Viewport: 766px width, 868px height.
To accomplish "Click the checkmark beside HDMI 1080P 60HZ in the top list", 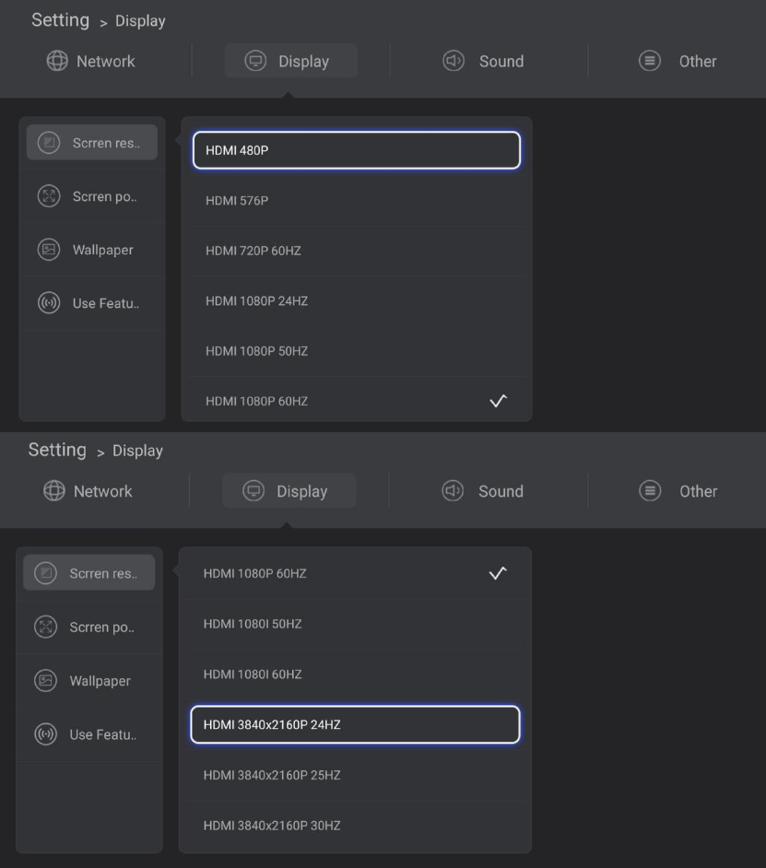I will coord(498,401).
